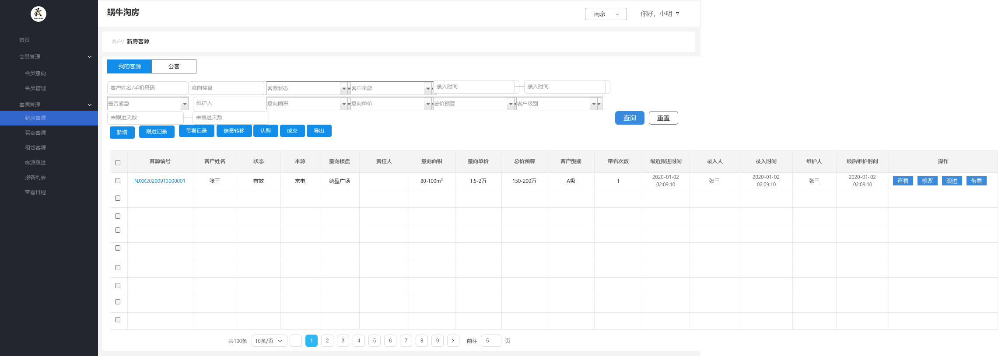Click the 查询 button
The width and height of the screenshot is (998, 356).
click(x=630, y=118)
